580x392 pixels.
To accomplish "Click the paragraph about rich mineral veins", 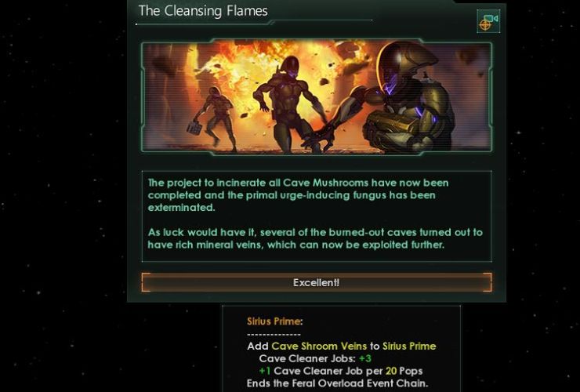I will tap(315, 238).
